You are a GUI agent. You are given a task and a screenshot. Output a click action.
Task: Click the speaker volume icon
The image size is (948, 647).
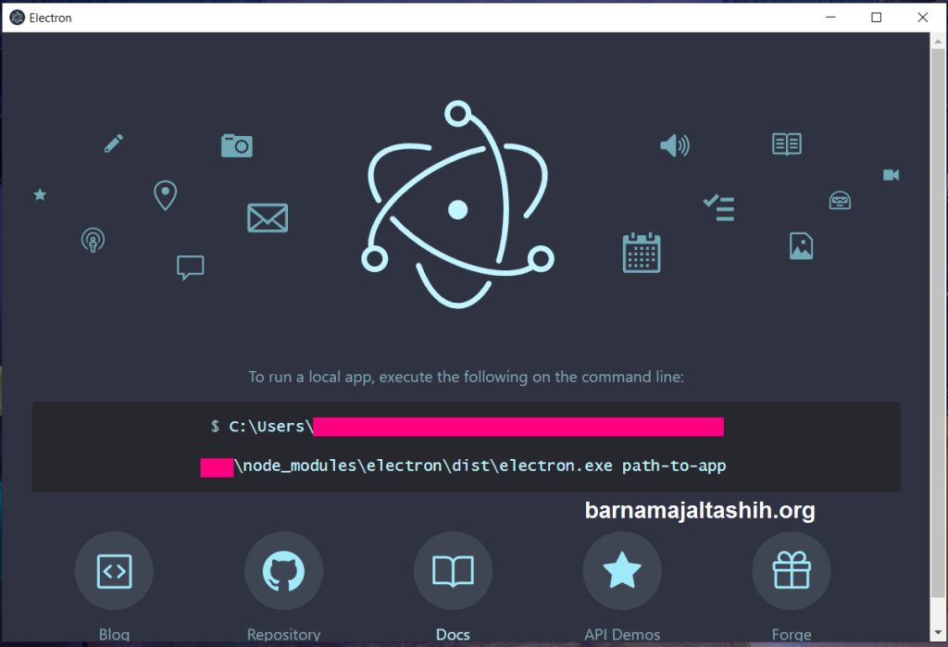675,145
